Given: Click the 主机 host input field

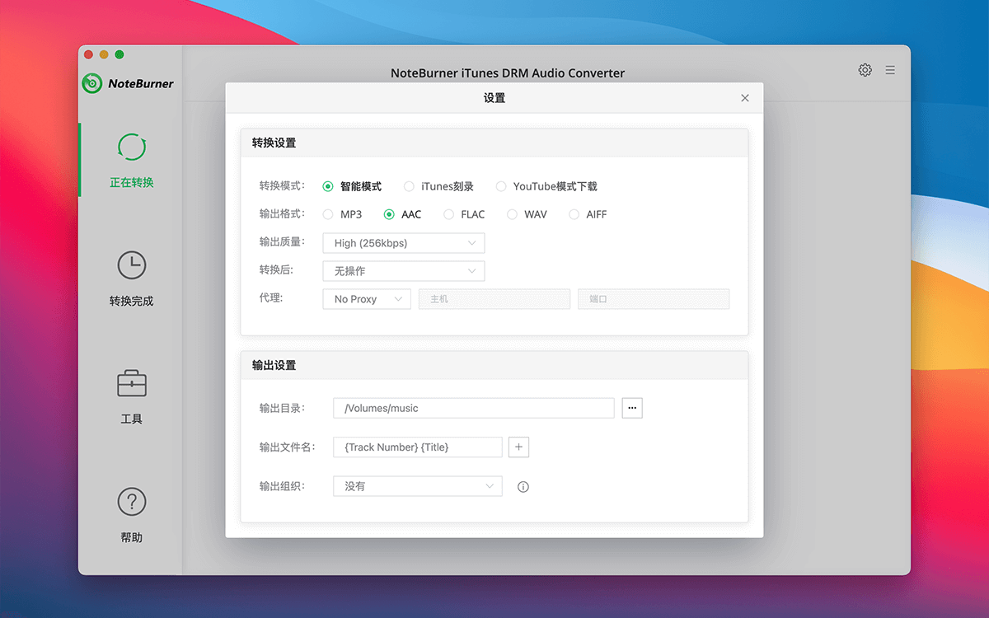Looking at the screenshot, I should tap(494, 299).
